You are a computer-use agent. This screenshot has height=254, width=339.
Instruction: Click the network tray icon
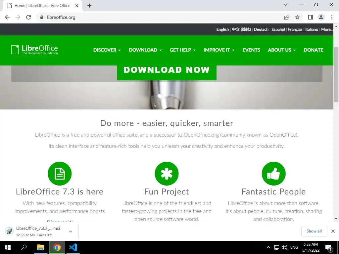tap(276, 247)
